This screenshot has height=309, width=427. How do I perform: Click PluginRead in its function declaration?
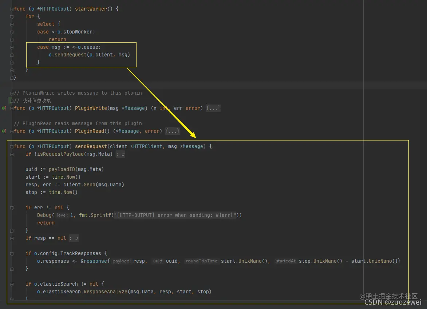click(x=89, y=131)
